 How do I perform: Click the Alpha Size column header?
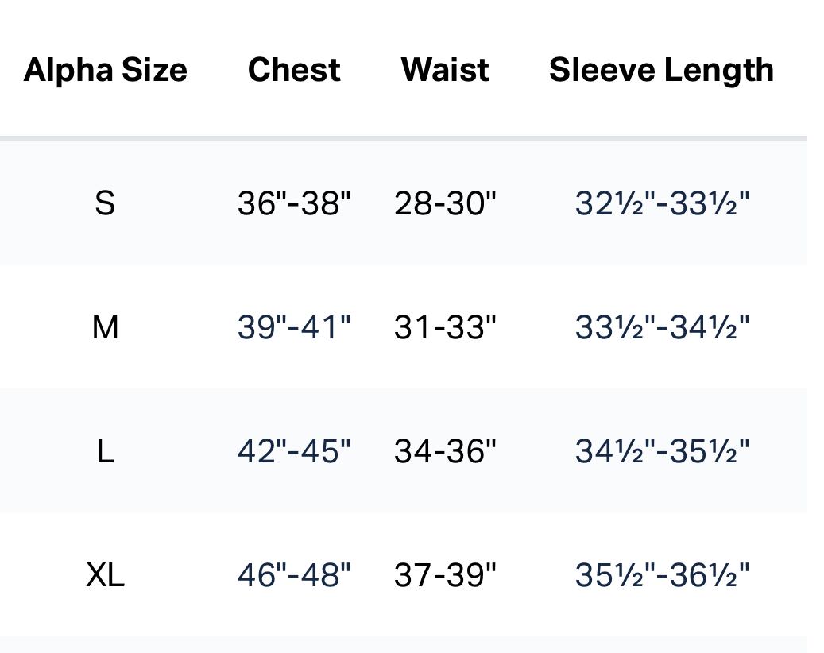[106, 70]
